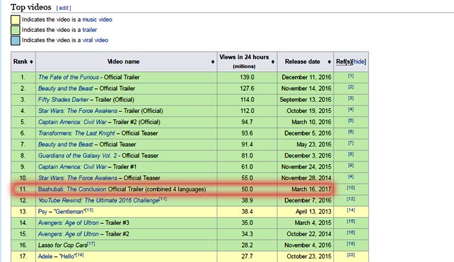454x262 pixels.
Task: Open the edit link beside Top videos
Action: coord(64,8)
